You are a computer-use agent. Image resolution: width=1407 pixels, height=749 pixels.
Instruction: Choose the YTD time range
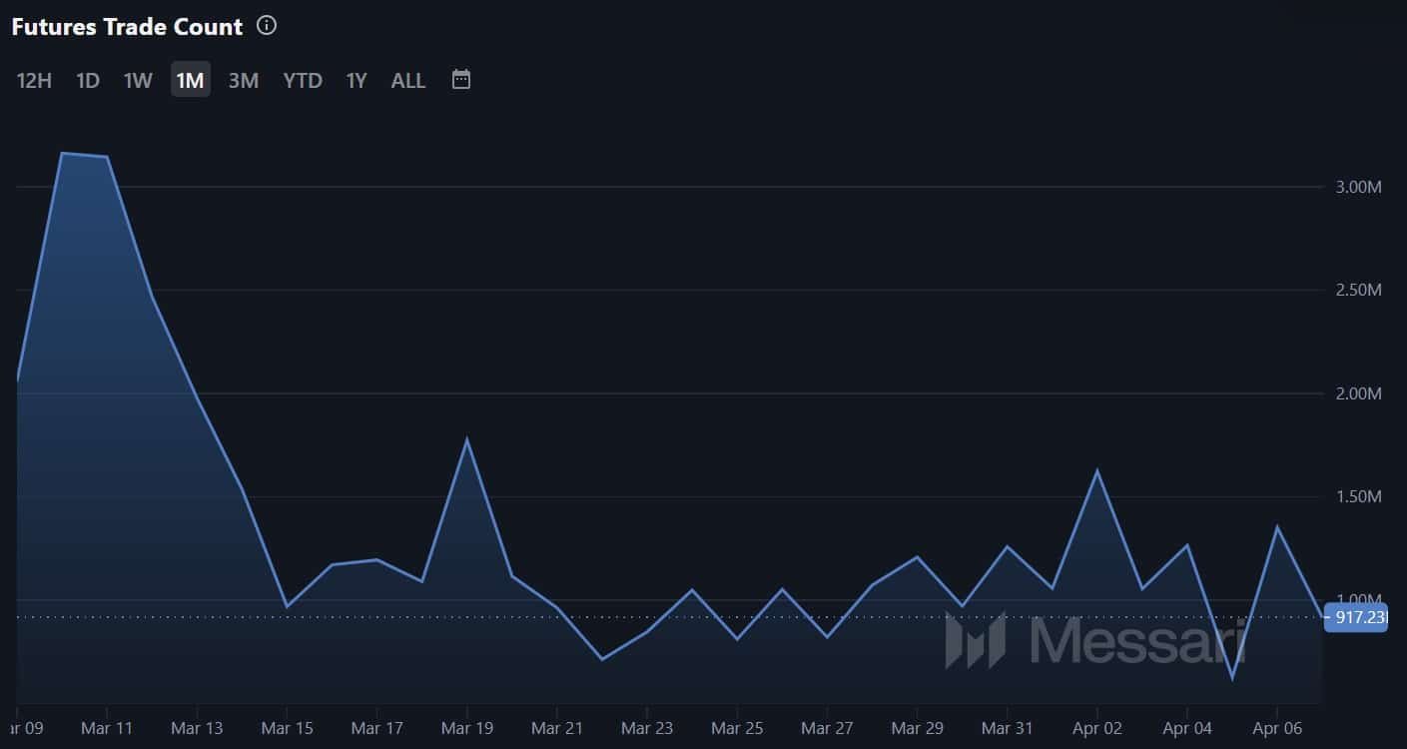pos(303,80)
